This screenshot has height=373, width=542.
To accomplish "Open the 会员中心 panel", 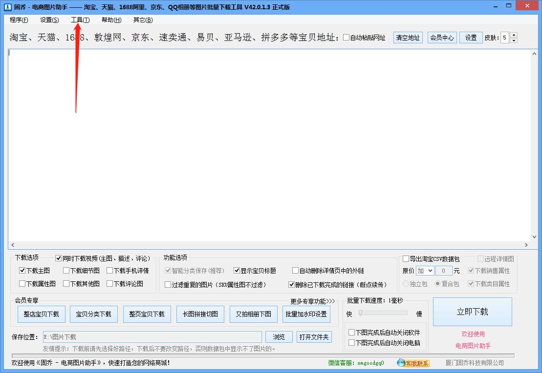I will pos(442,37).
